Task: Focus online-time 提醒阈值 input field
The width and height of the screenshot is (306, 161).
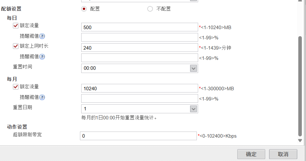Action: [x=140, y=58]
